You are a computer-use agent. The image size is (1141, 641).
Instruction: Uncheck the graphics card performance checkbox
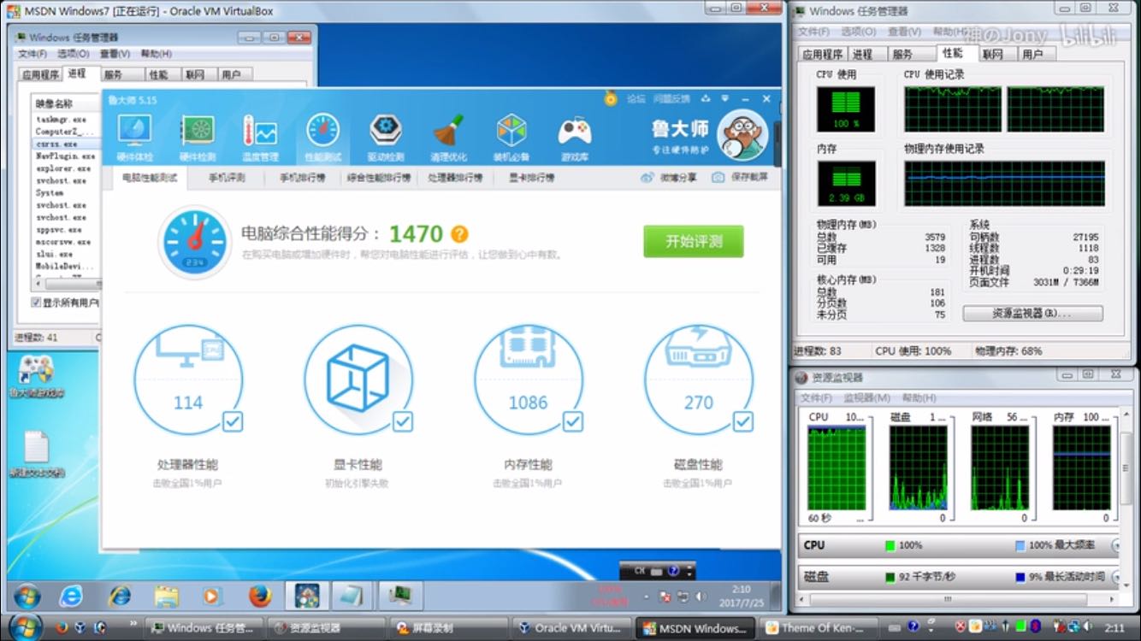click(x=403, y=421)
